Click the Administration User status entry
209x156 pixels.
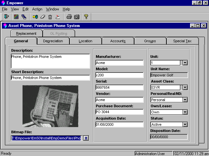153,153
